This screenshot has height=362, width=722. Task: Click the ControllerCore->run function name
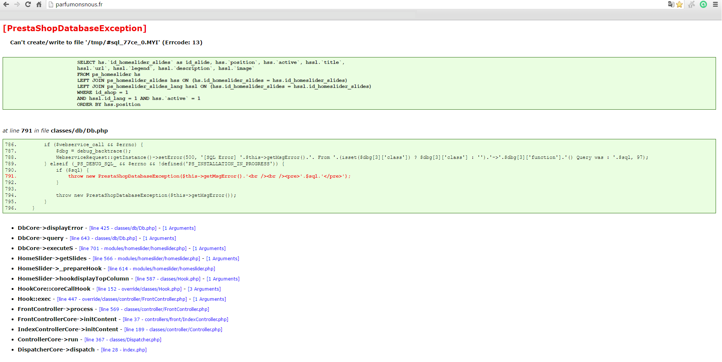[x=48, y=339]
